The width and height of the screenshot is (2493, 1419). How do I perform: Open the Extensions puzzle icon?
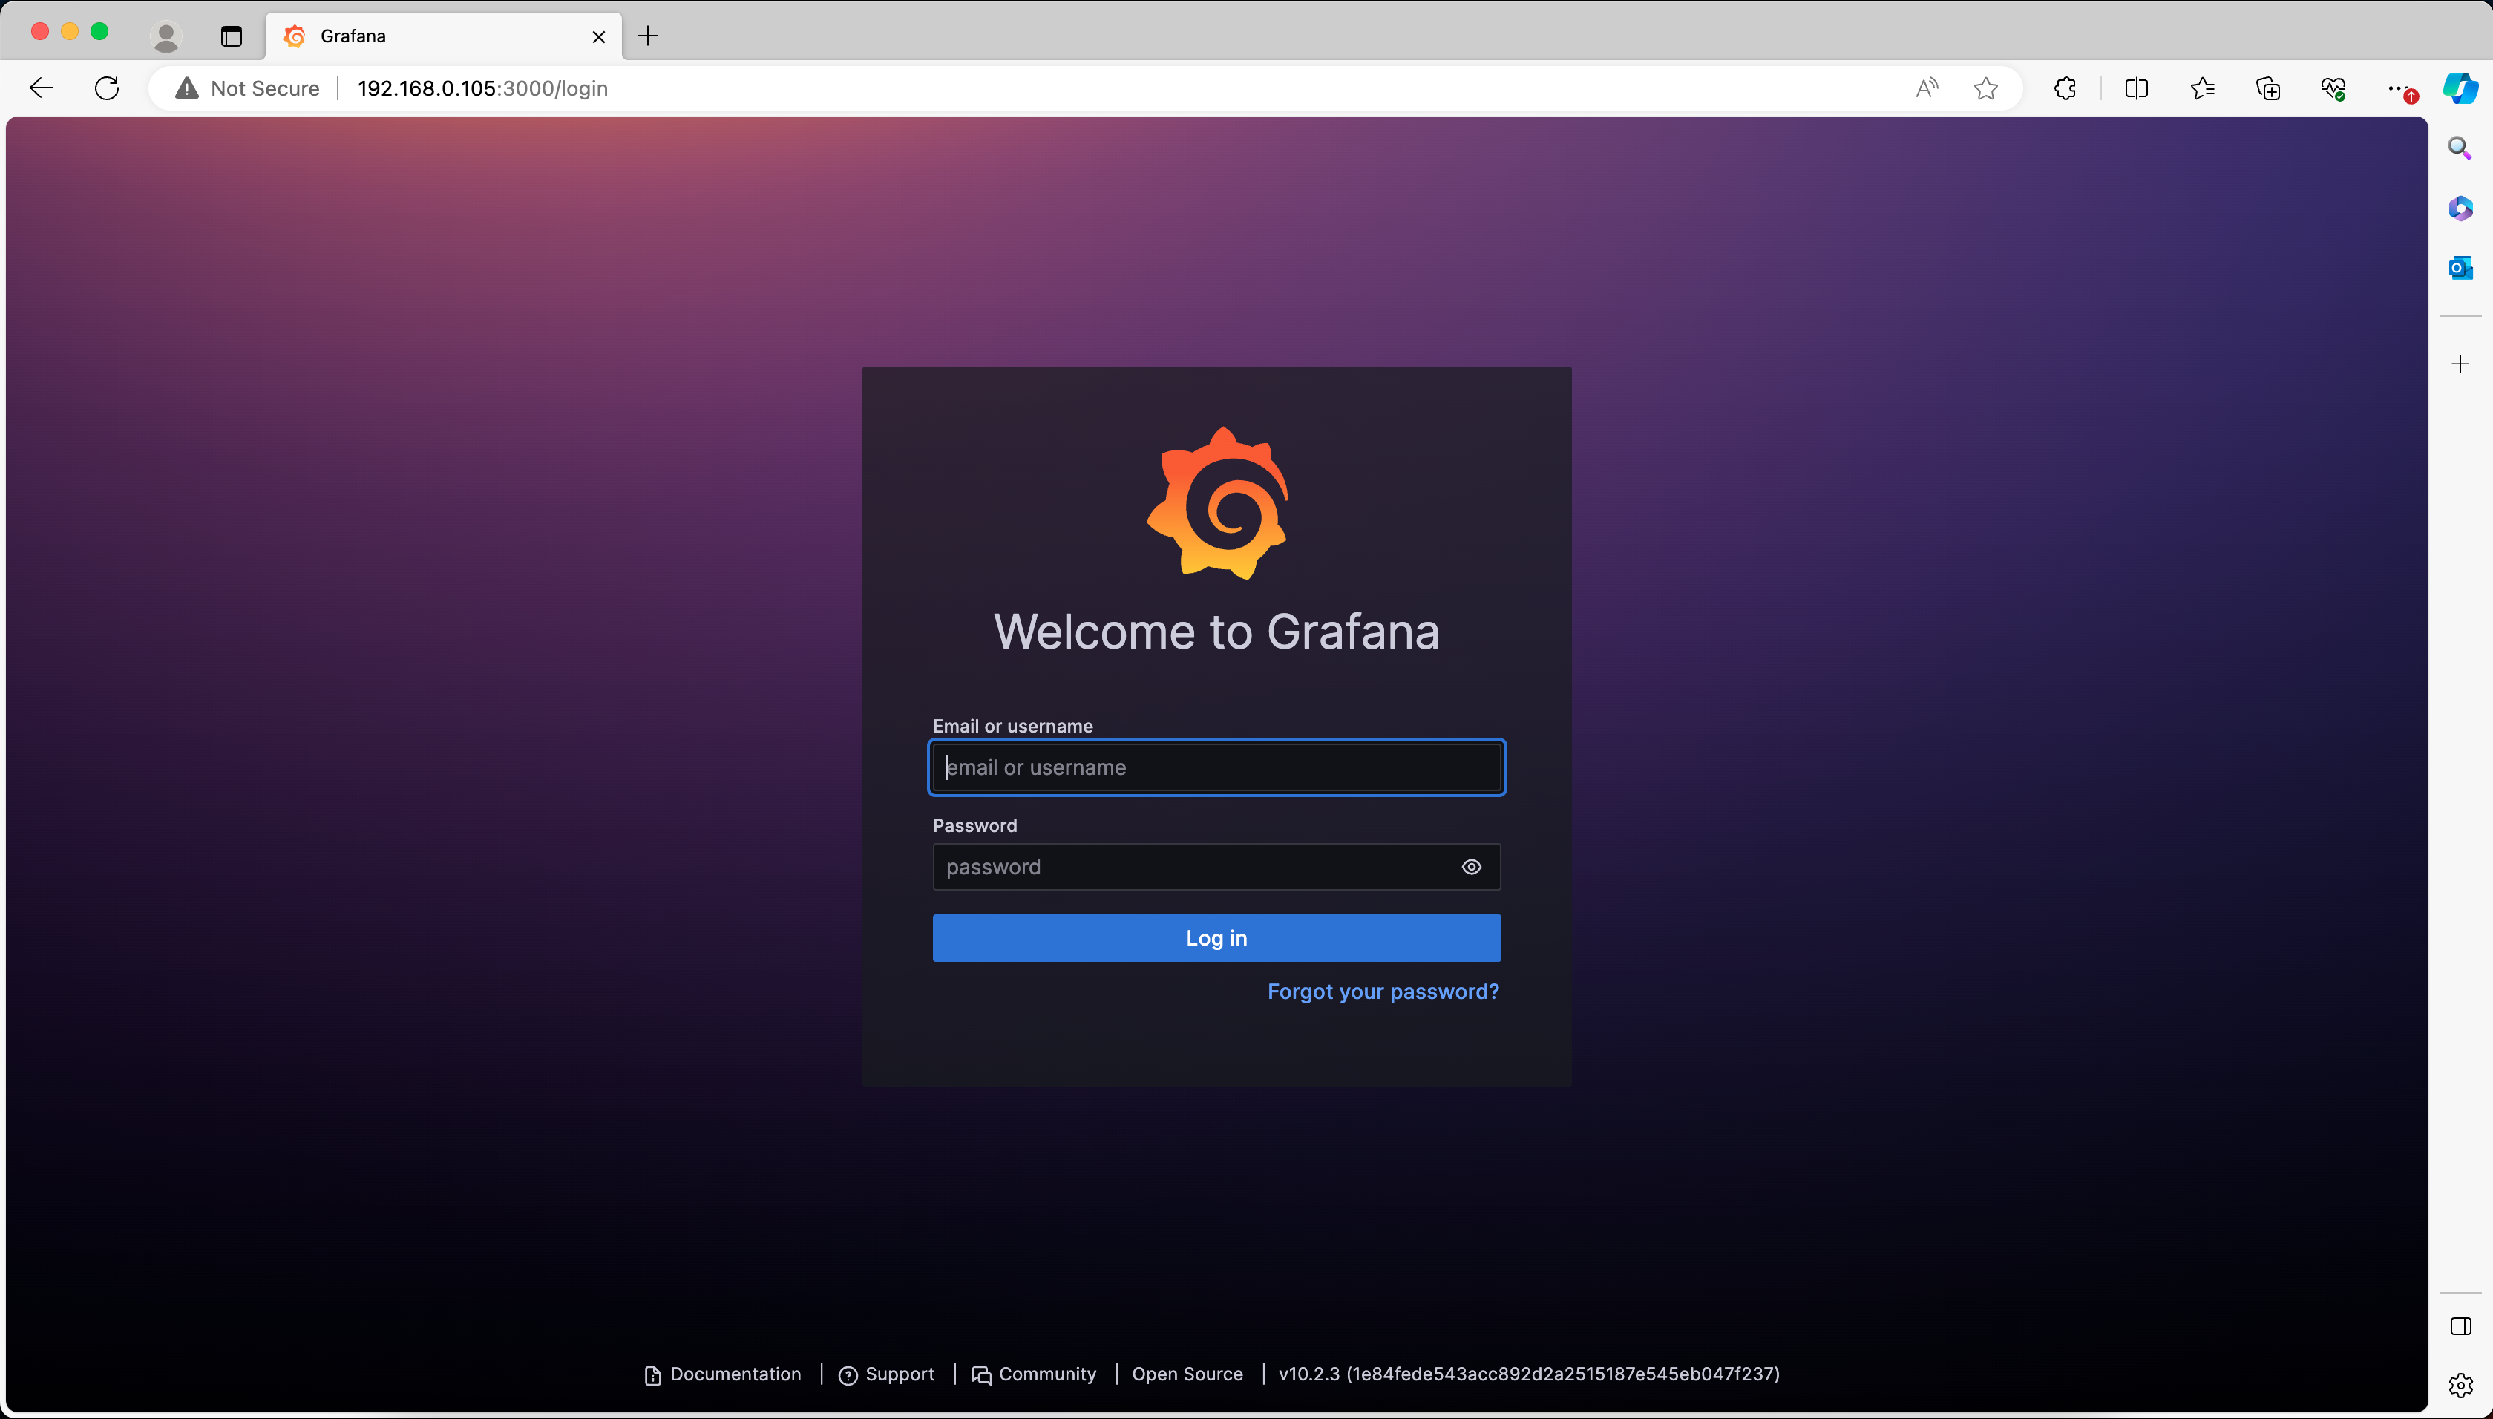point(2066,88)
